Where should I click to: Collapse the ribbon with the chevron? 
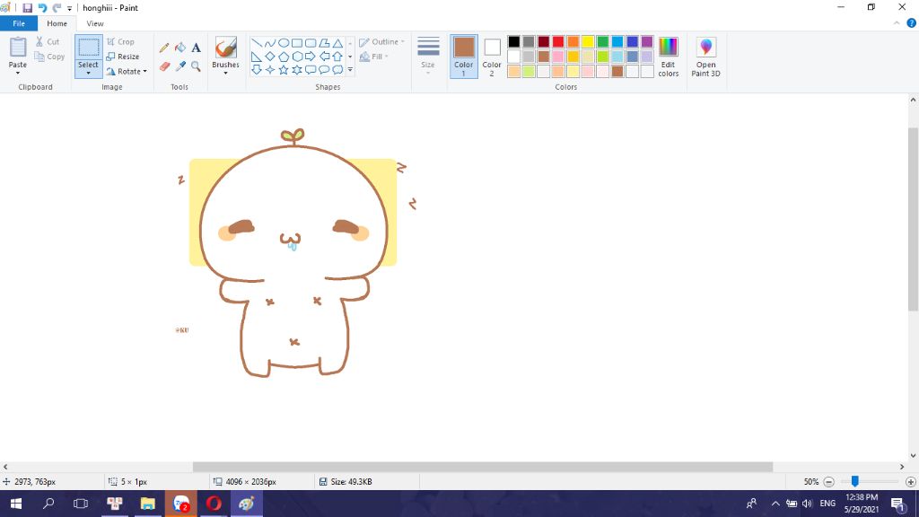tap(897, 23)
